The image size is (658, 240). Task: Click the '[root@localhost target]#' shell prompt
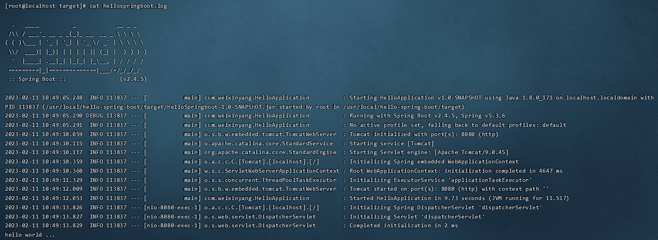coord(46,6)
